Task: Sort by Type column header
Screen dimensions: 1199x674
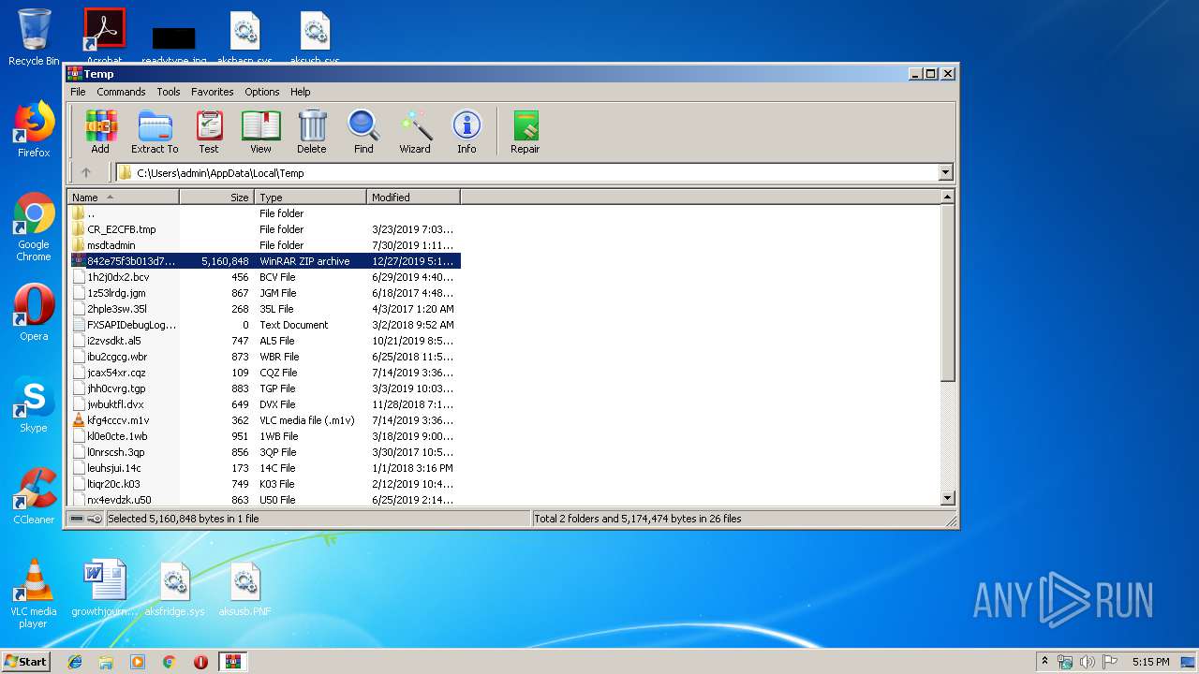Action: coord(311,198)
